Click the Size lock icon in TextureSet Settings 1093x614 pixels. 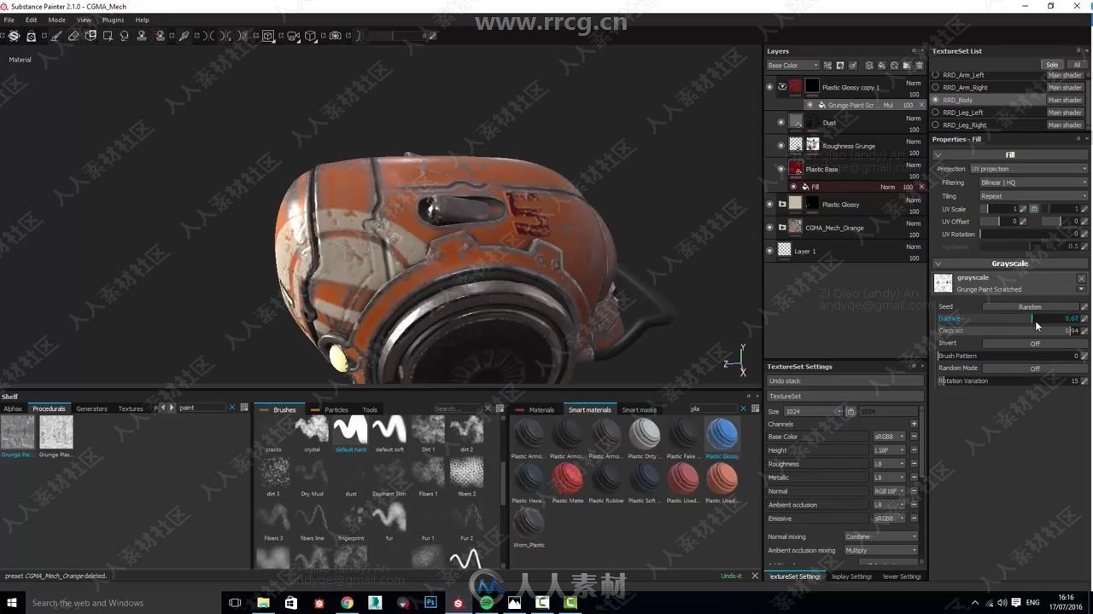pos(850,411)
